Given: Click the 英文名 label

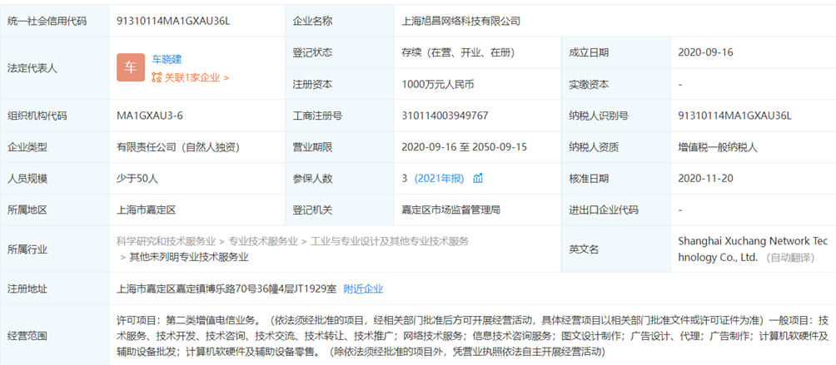Looking at the screenshot, I should (x=584, y=249).
